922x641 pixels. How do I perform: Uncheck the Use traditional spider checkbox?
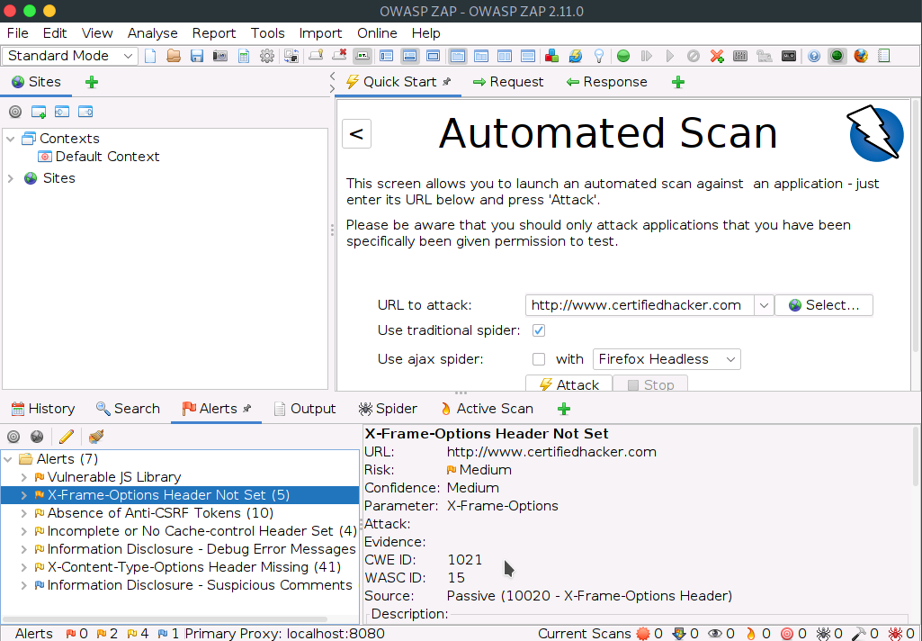pos(539,330)
